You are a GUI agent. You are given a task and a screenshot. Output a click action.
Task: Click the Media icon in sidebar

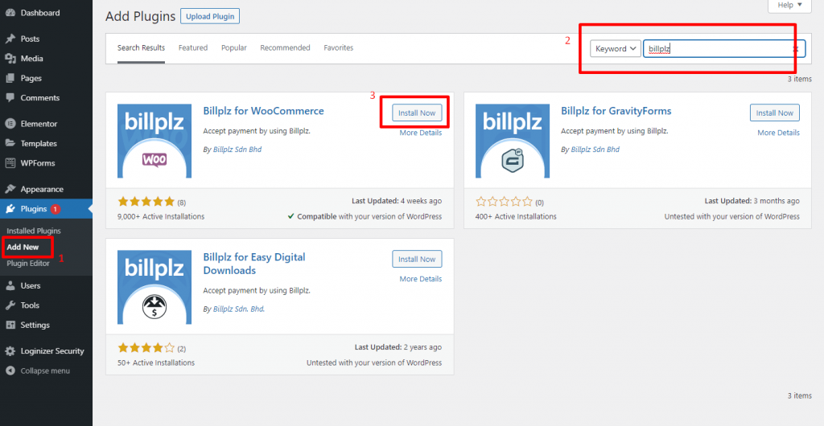point(10,58)
